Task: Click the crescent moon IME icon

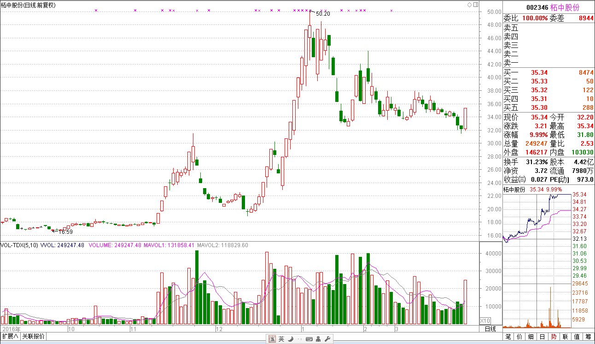Action: [291, 339]
